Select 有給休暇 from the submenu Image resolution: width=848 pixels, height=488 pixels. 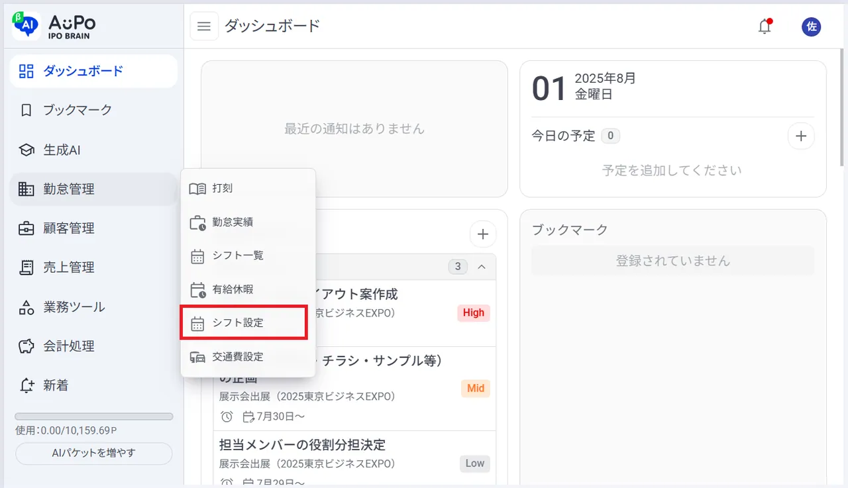coord(248,289)
